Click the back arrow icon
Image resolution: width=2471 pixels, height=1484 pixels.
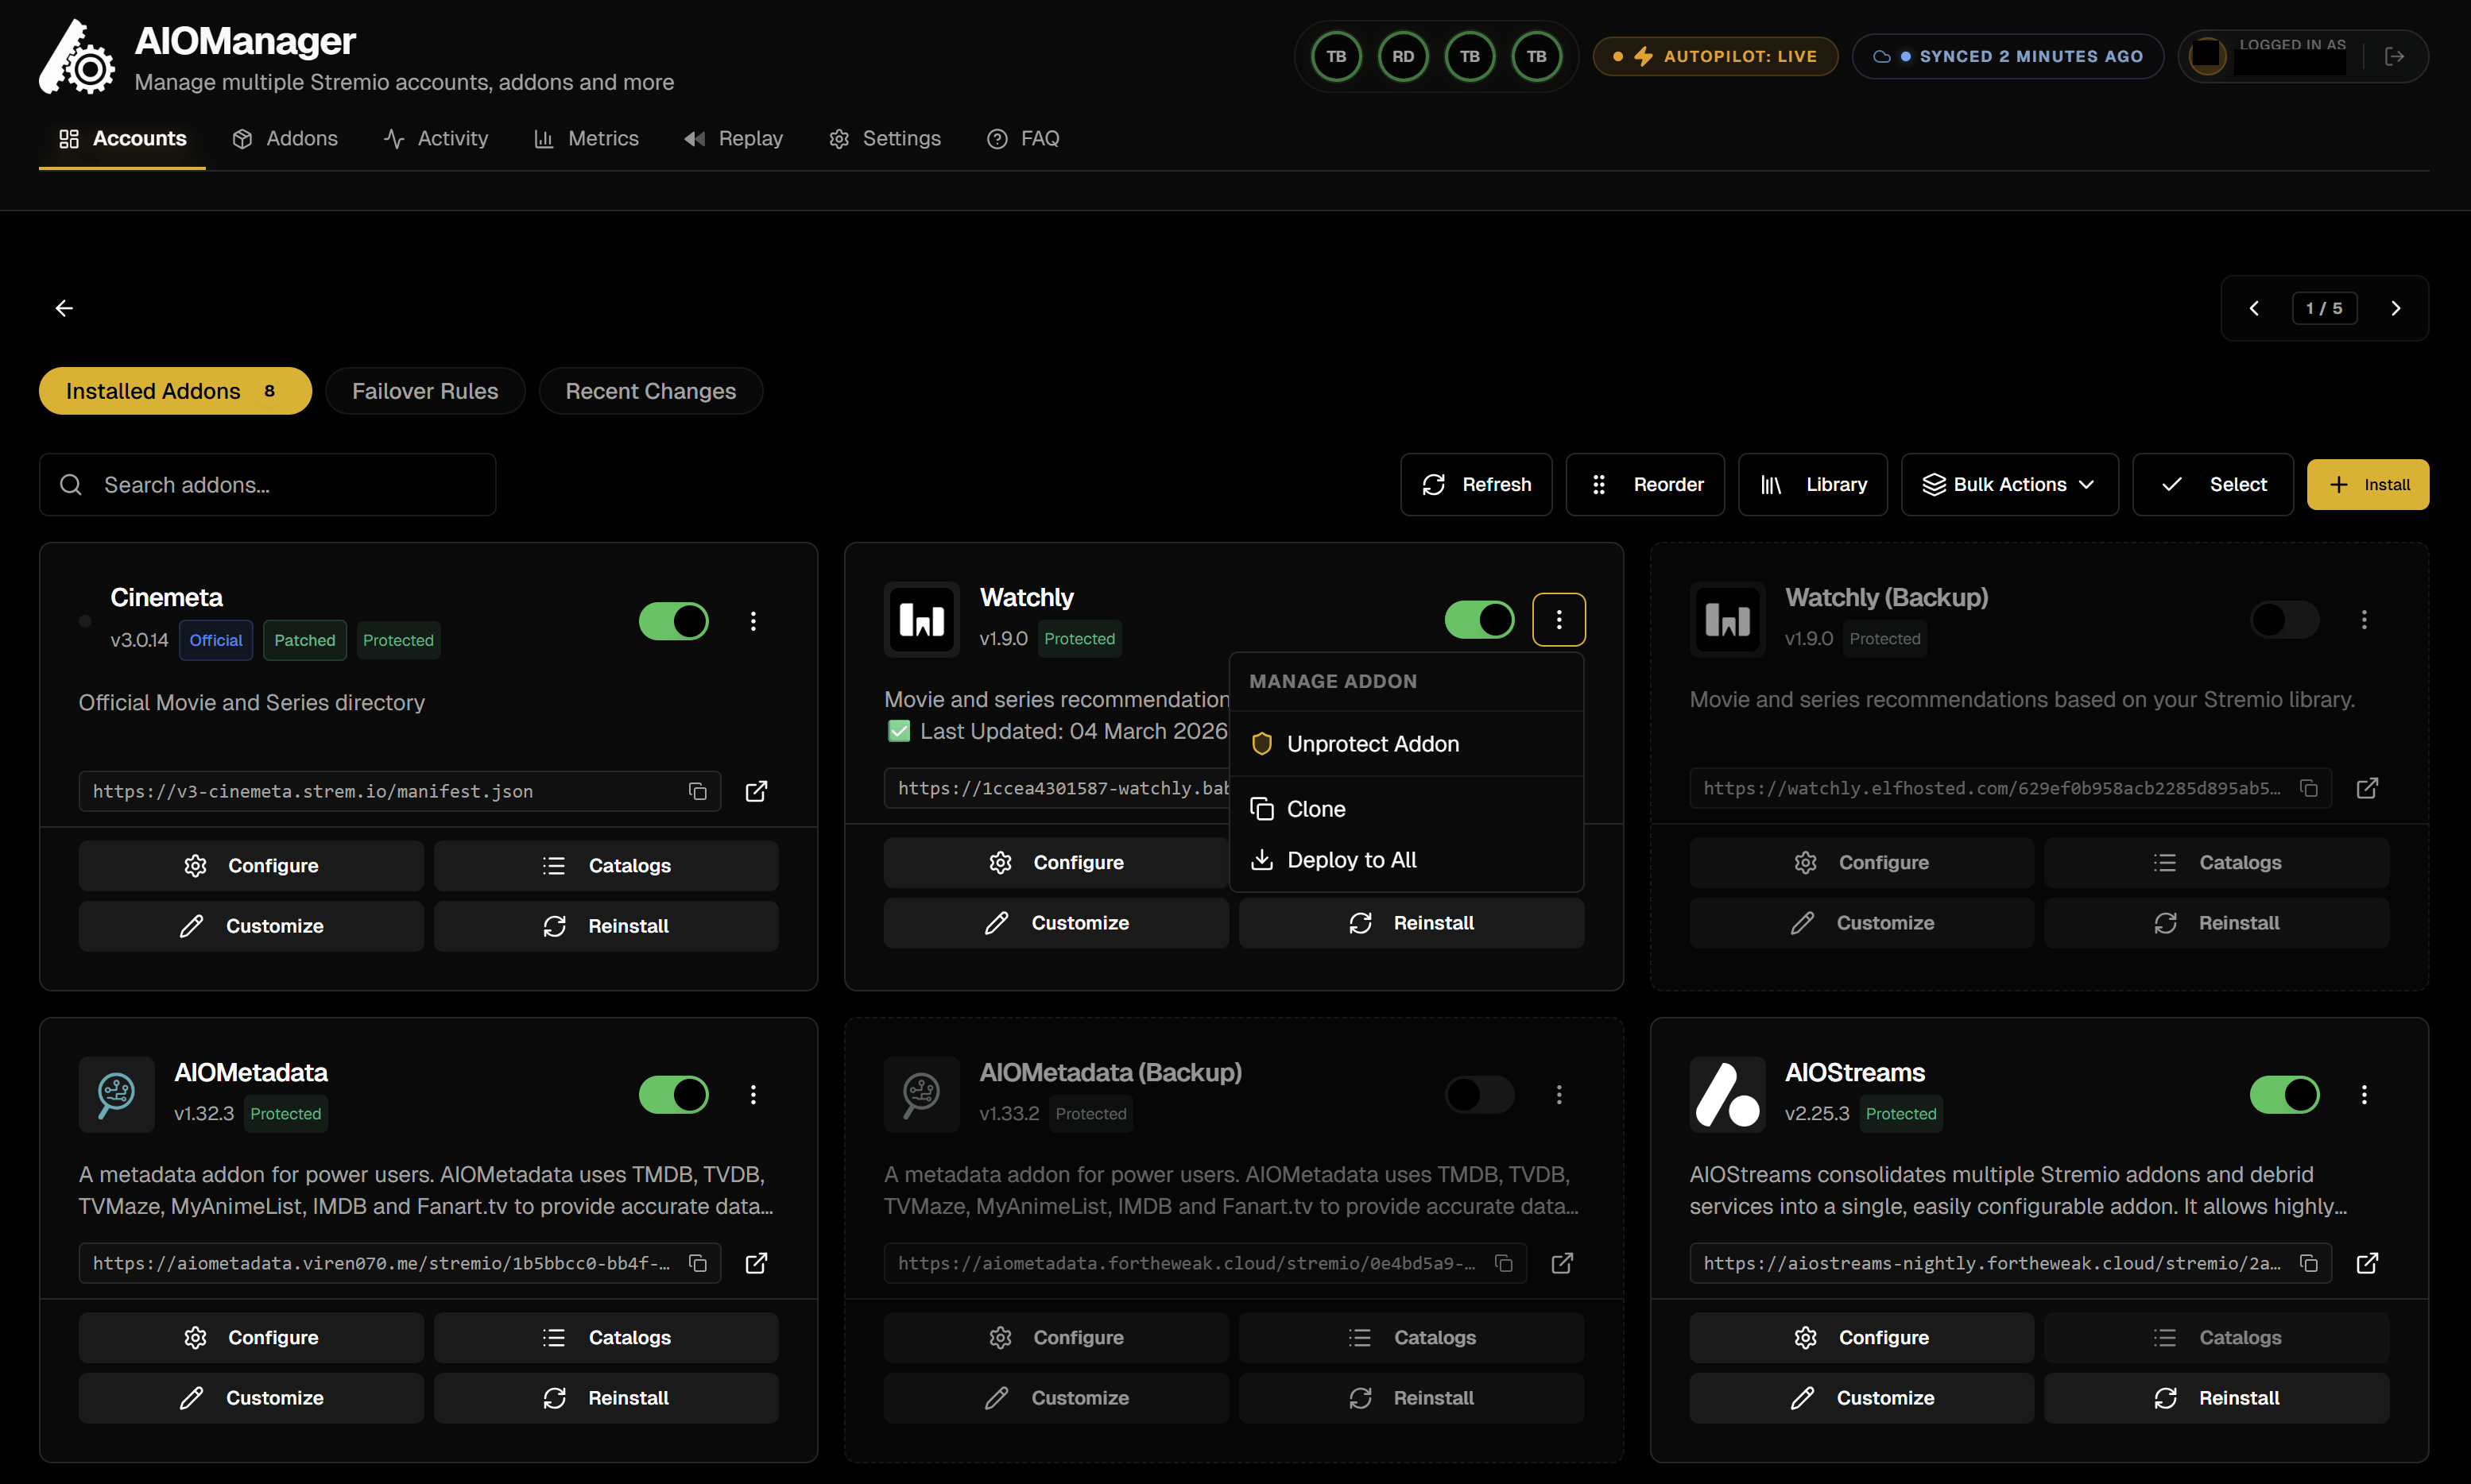click(x=64, y=308)
